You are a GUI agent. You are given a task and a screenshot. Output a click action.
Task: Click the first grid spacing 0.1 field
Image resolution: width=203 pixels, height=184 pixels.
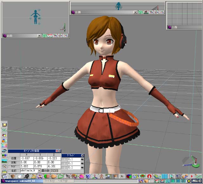coord(74,159)
